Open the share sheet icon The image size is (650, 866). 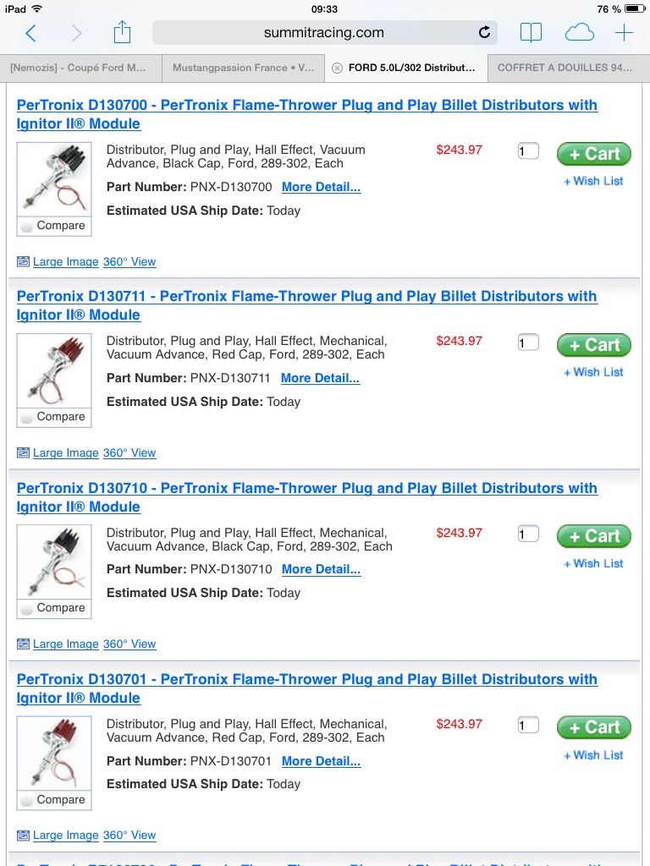point(122,32)
